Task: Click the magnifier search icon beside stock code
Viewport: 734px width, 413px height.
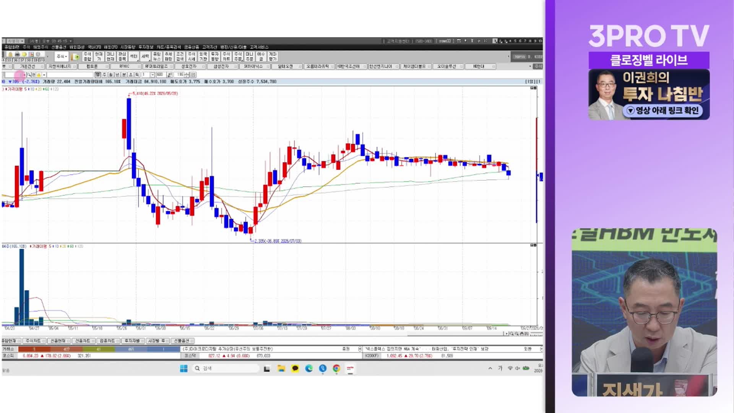Action: point(29,75)
